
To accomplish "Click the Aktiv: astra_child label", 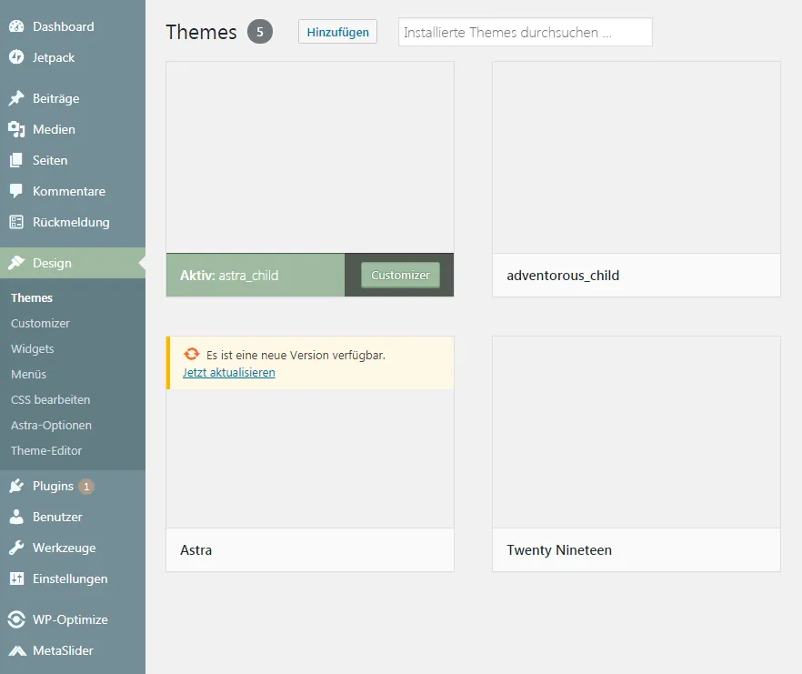I will pos(229,276).
